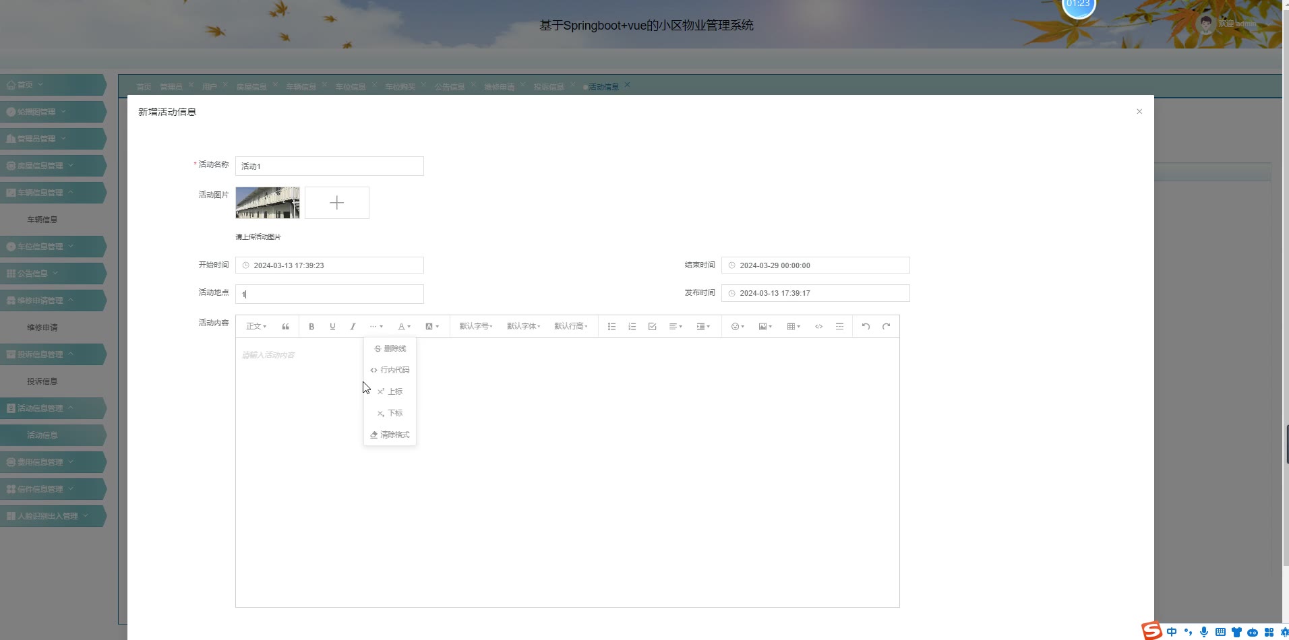The height and width of the screenshot is (640, 1289).
Task: Click the uploaded activity image thumbnail
Action: pyautogui.click(x=268, y=203)
